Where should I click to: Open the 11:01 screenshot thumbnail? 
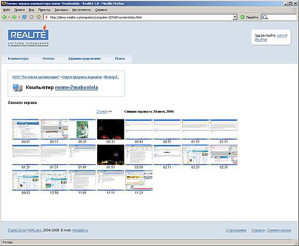pos(82,181)
